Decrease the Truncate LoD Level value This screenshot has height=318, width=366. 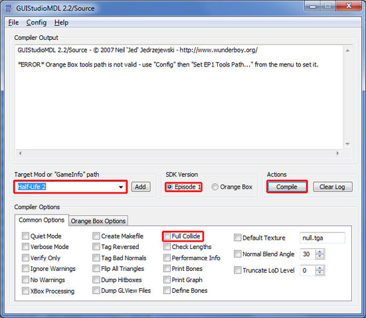click(x=320, y=273)
